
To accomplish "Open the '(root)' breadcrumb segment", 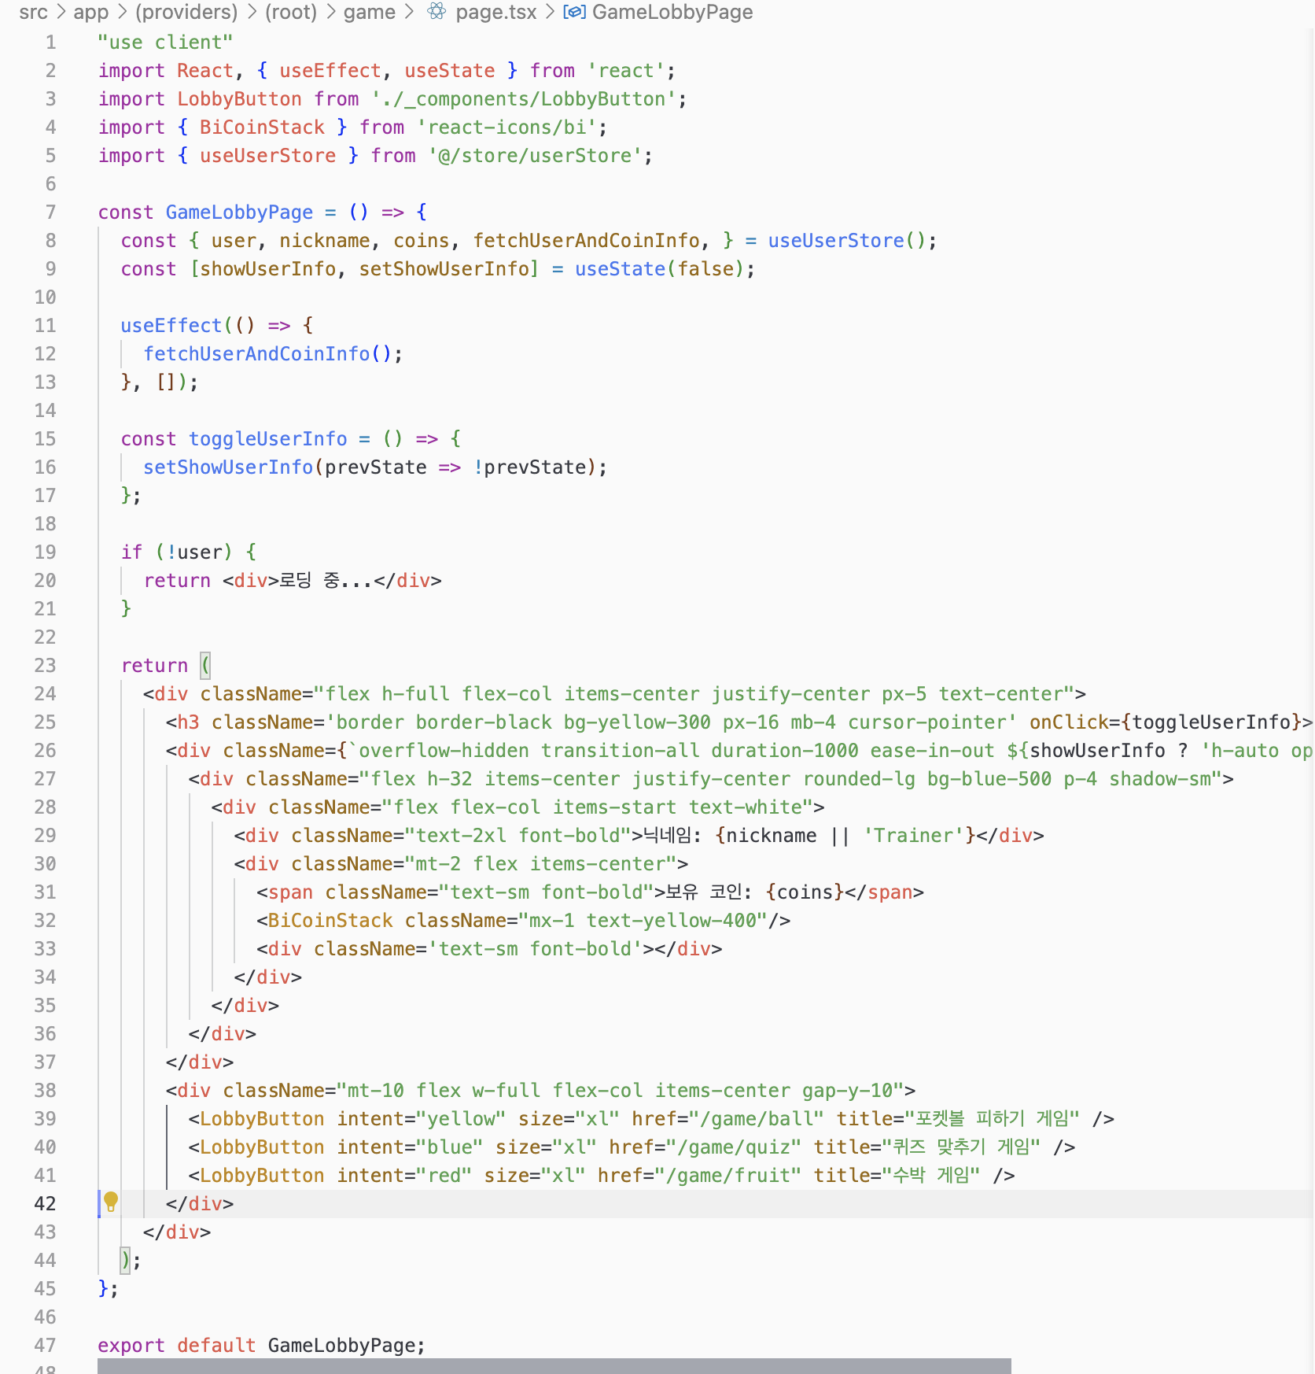I will (291, 12).
